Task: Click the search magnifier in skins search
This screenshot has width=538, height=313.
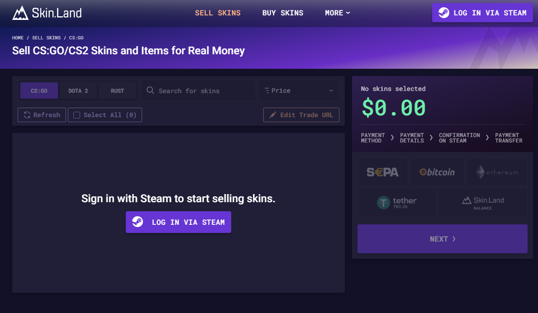Action: [150, 90]
